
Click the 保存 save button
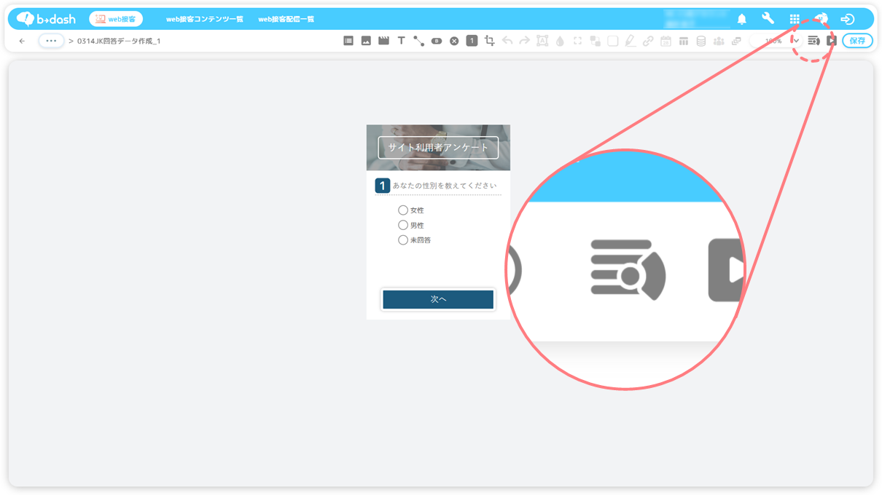857,41
